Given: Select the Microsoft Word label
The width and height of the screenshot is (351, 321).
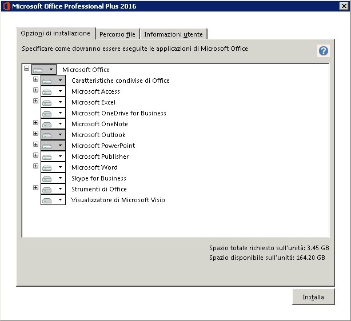Looking at the screenshot, I should point(94,167).
